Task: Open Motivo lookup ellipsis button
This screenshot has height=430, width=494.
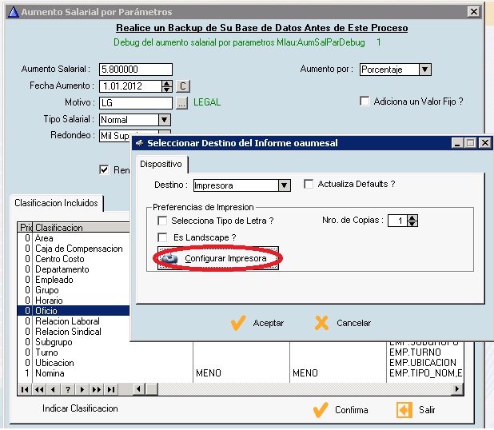Action: point(182,102)
